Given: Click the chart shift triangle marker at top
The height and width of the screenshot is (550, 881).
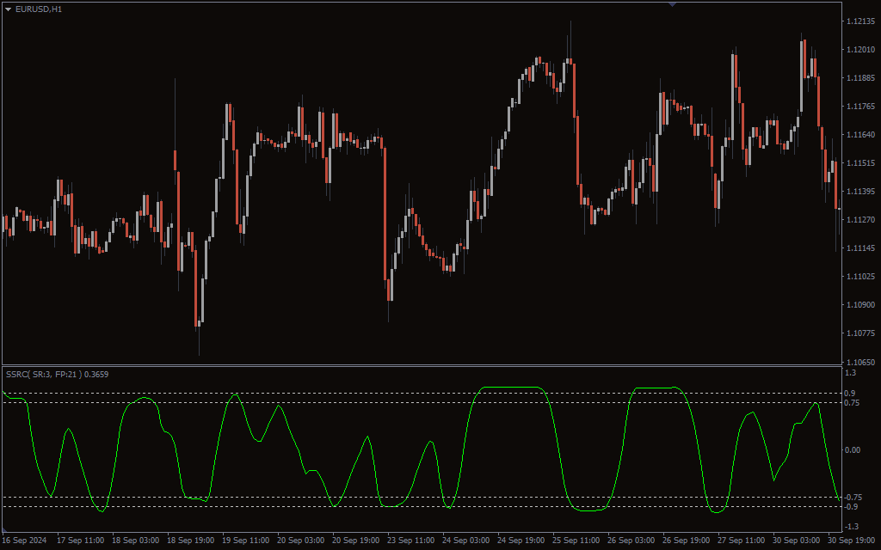Looking at the screenshot, I should pyautogui.click(x=672, y=4).
